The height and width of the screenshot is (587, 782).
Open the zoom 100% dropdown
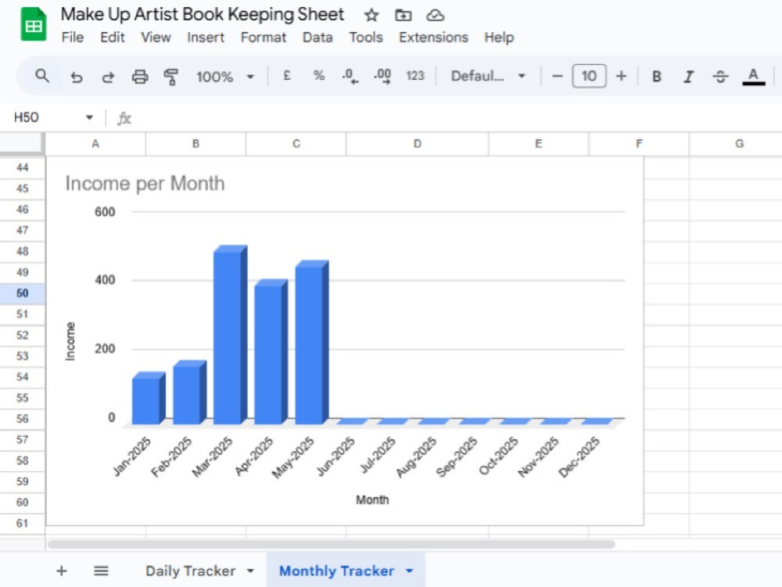tap(225, 77)
